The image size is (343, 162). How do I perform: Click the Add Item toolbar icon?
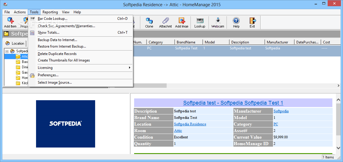pos(10,21)
